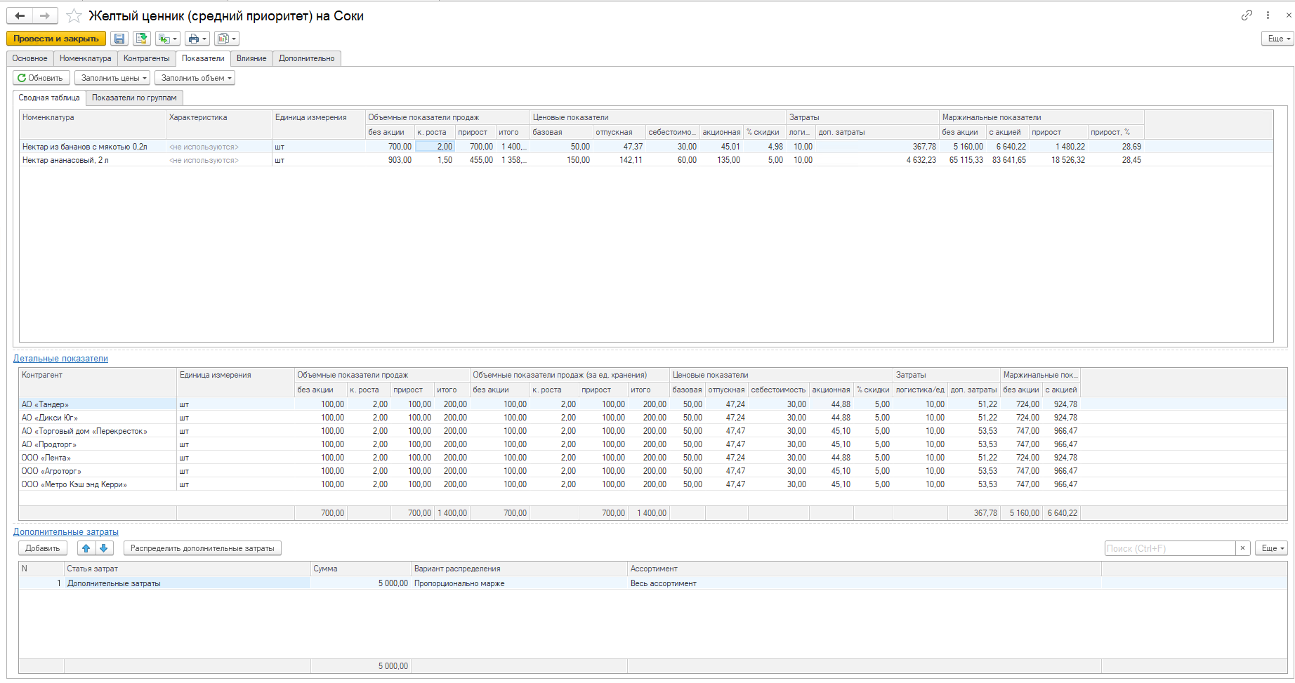Copy link to document via chain icon
Image resolution: width=1295 pixels, height=683 pixels.
coord(1247,15)
